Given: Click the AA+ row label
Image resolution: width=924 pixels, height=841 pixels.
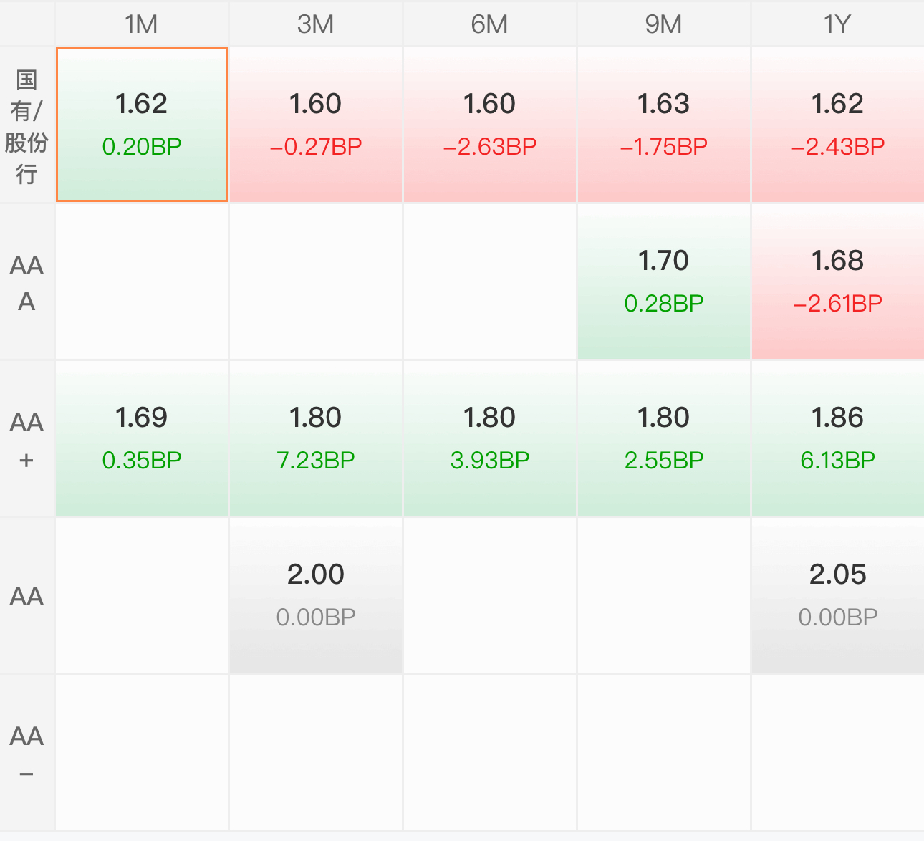Looking at the screenshot, I should [x=27, y=438].
